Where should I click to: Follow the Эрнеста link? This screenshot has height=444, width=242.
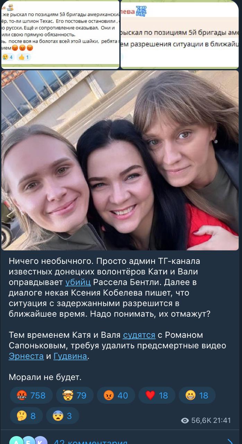[x=26, y=356]
